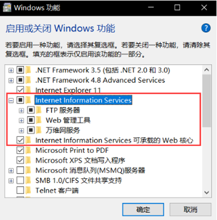Check the Microsoft 消息队列(MSMQ)服务器 checkbox
The width and height of the screenshot is (217, 220).
click(20, 170)
